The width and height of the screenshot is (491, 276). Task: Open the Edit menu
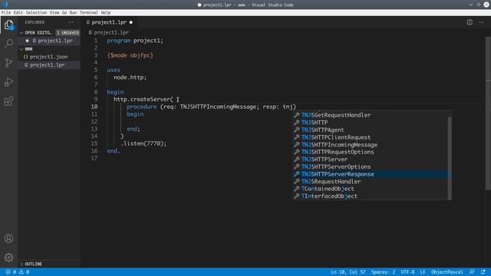18,12
